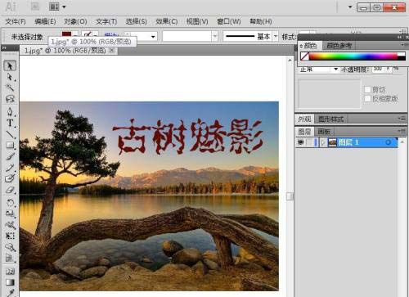Select the Shape Builder tool
Image resolution: width=409 pixels, height=297 pixels.
10,247
